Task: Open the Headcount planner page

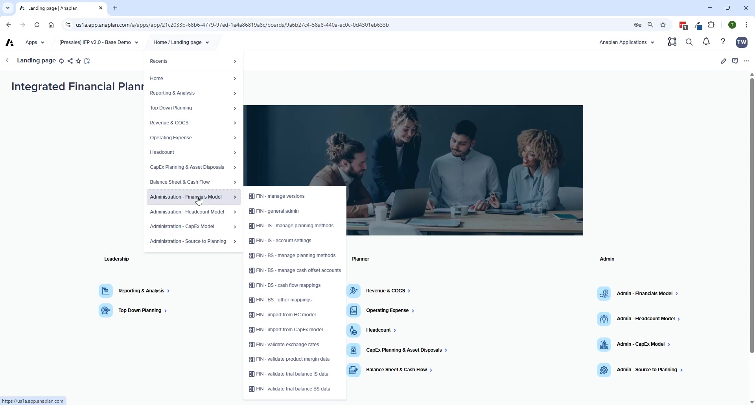Action: (x=379, y=330)
